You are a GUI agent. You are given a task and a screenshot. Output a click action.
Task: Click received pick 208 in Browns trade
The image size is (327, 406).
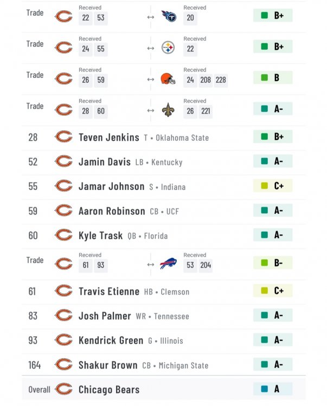pos(206,80)
